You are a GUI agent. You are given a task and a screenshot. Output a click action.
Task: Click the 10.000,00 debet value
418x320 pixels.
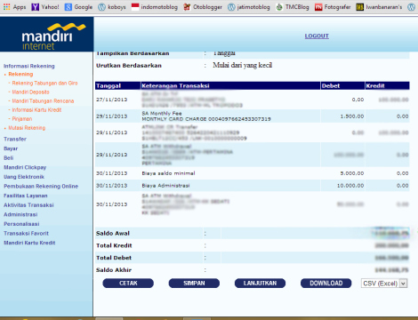point(350,186)
